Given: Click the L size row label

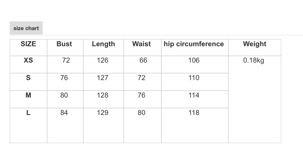Looking at the screenshot, I should 28,113.
